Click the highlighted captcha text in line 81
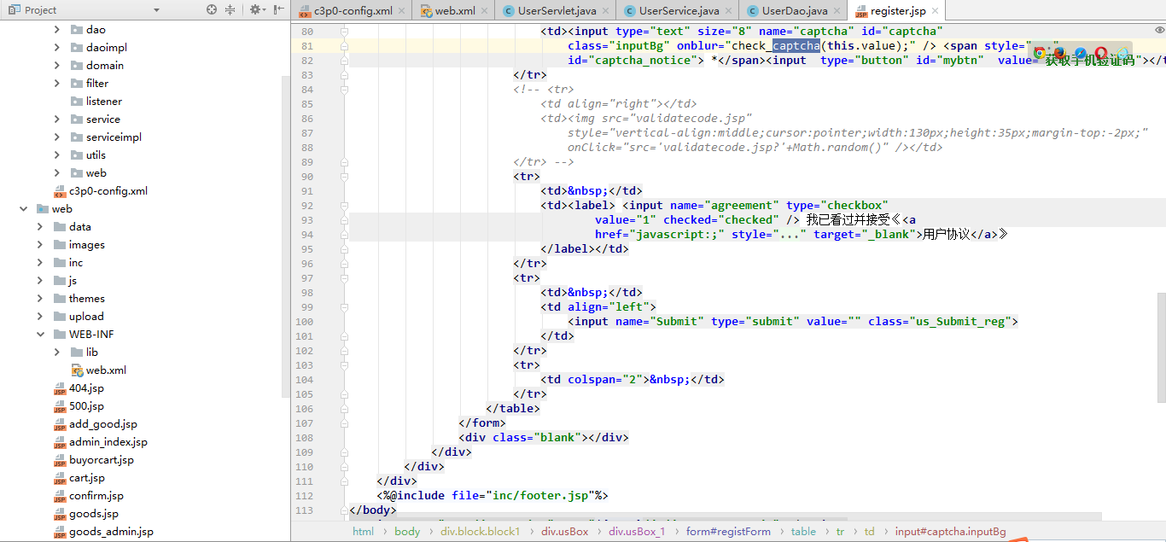The height and width of the screenshot is (542, 1166). [796, 45]
